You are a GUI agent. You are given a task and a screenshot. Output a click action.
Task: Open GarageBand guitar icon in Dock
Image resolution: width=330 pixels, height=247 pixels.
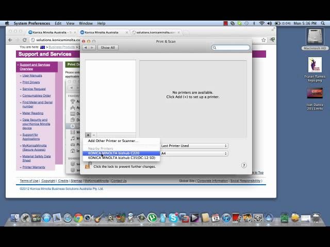(x=99, y=218)
